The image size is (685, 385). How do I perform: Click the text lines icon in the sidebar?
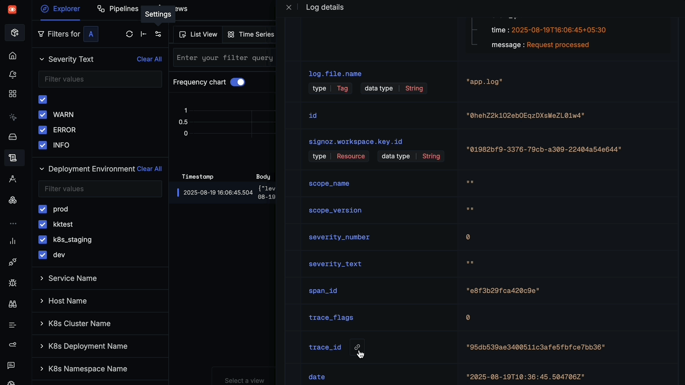(x=13, y=325)
